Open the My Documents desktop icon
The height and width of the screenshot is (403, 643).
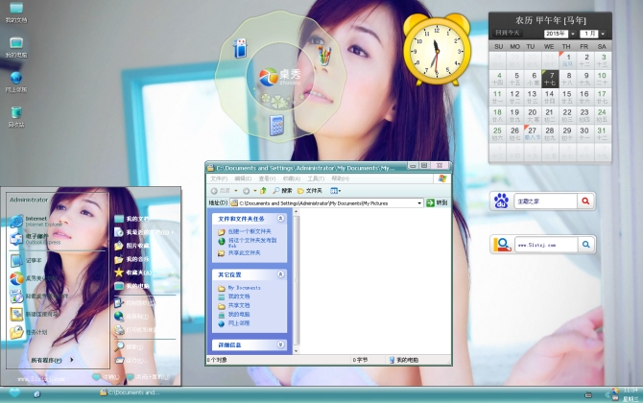coord(16,12)
